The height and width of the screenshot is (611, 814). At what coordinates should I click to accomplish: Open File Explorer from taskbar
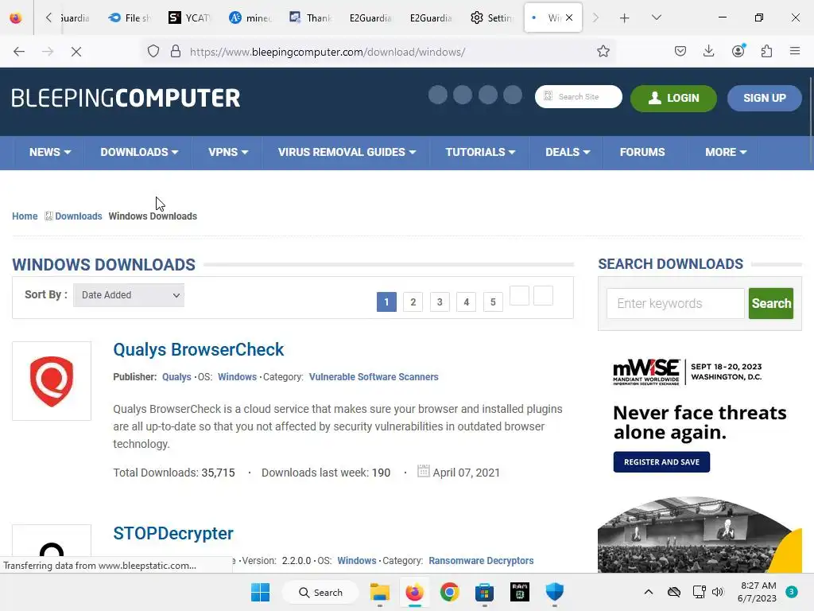tap(379, 592)
